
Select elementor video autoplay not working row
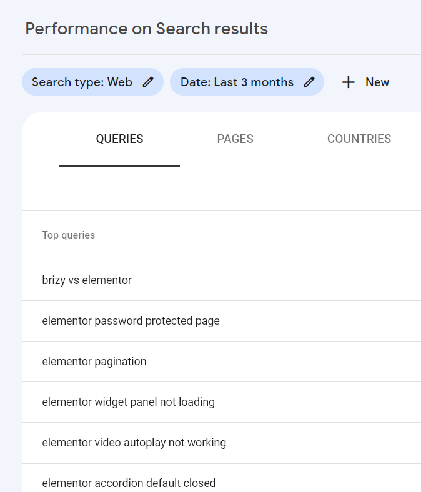tap(221, 443)
